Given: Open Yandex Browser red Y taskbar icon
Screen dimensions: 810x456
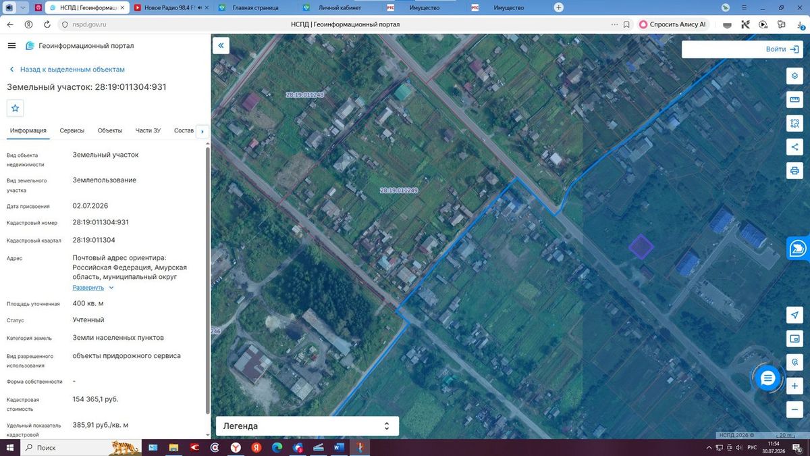Looking at the screenshot, I should click(235, 447).
